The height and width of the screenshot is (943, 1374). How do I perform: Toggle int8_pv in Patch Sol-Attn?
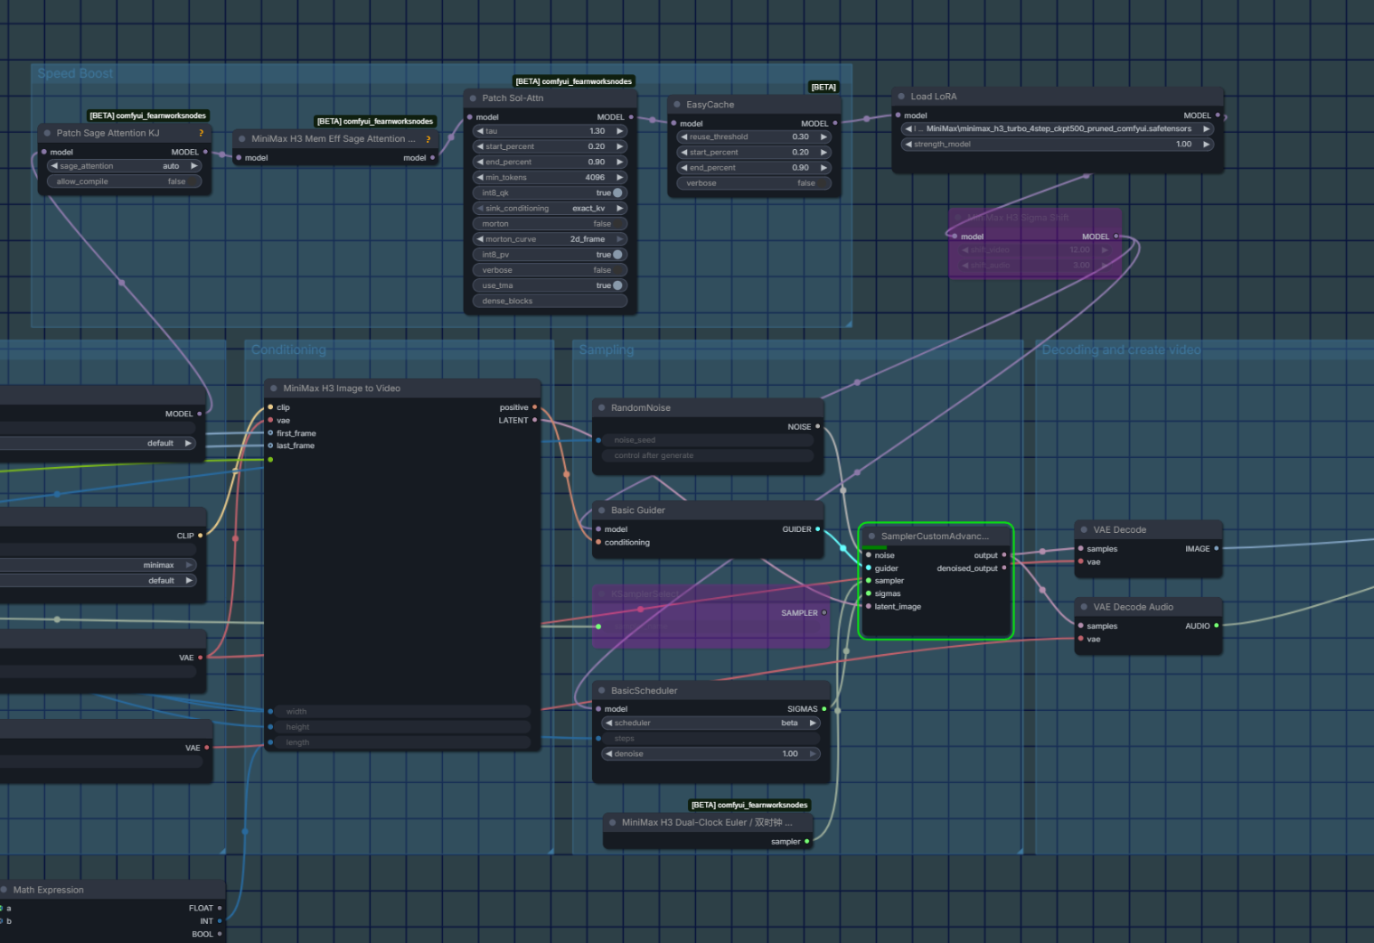(x=549, y=255)
